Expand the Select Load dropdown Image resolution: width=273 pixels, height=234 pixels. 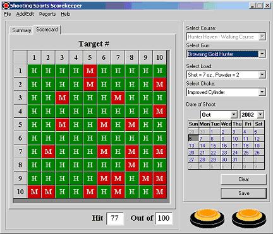(262, 74)
